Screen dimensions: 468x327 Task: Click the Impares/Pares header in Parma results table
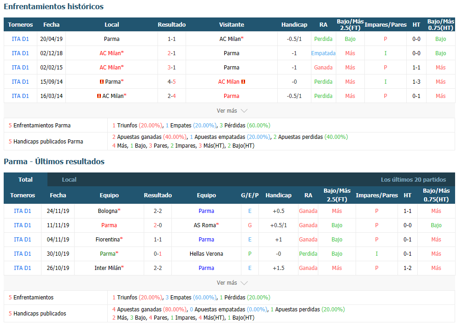coord(377,195)
